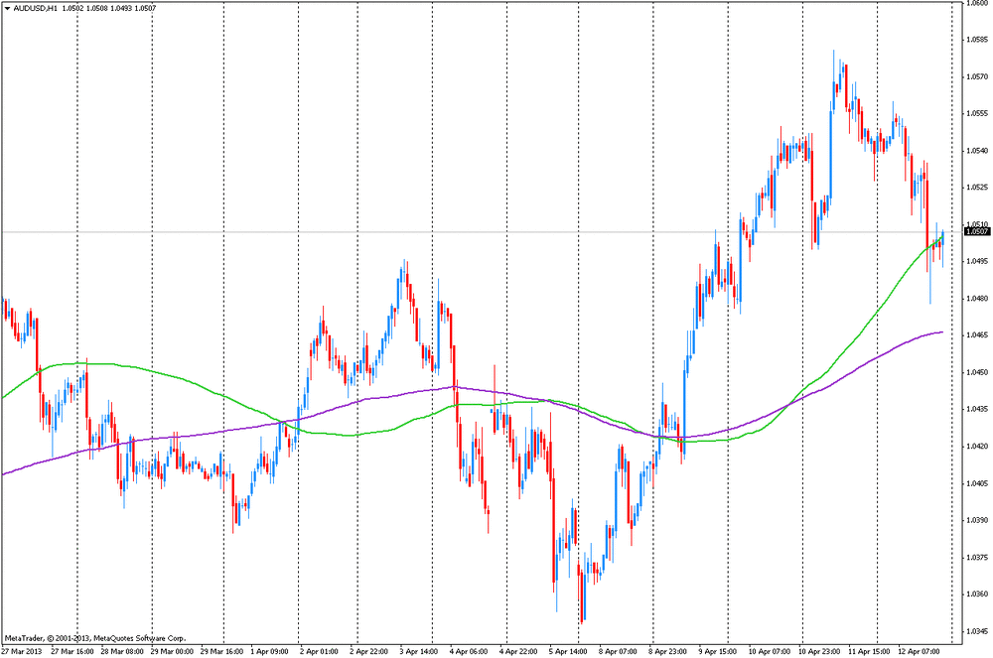Click the 11 Apr 15:00 time label
Image resolution: width=993 pixels, height=658 pixels.
pyautogui.click(x=869, y=652)
